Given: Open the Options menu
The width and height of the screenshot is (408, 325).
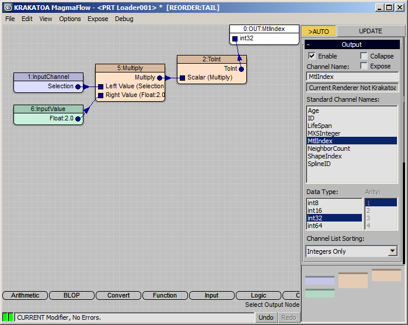Looking at the screenshot, I should 70,19.
